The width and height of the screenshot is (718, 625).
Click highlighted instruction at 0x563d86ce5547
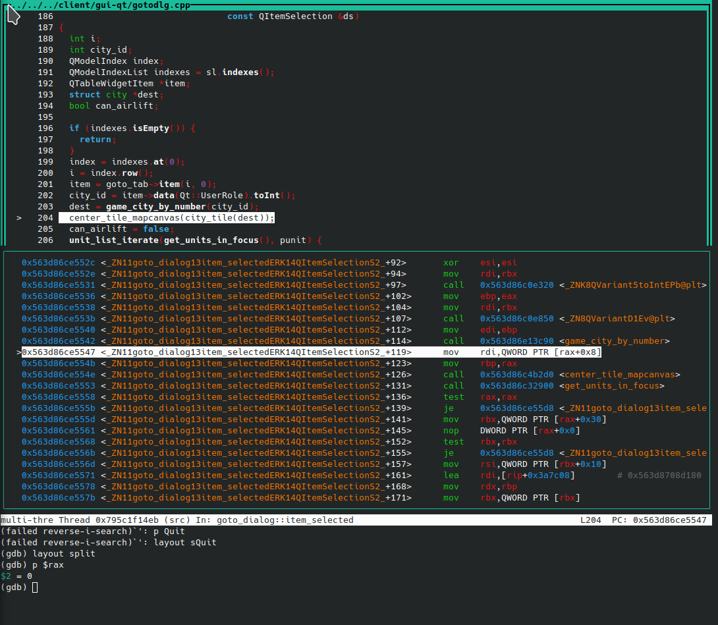263,352
